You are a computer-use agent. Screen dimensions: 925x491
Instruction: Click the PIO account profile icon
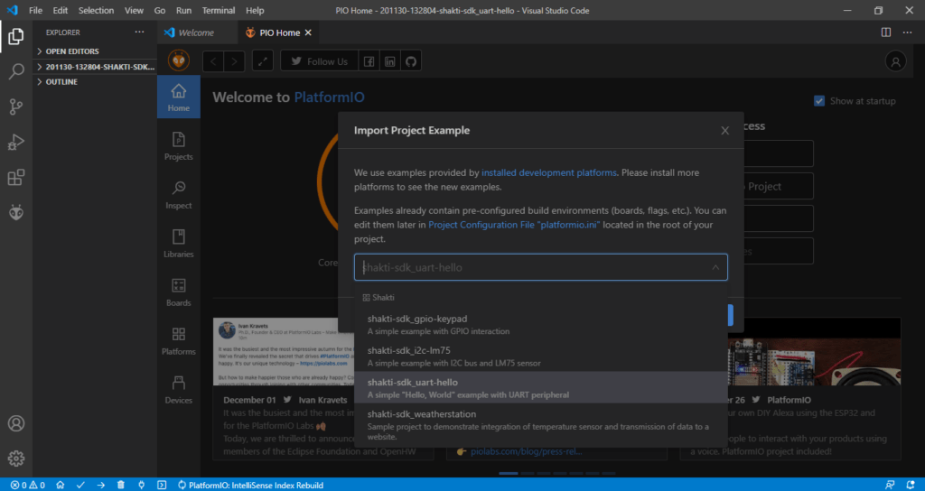coord(895,61)
